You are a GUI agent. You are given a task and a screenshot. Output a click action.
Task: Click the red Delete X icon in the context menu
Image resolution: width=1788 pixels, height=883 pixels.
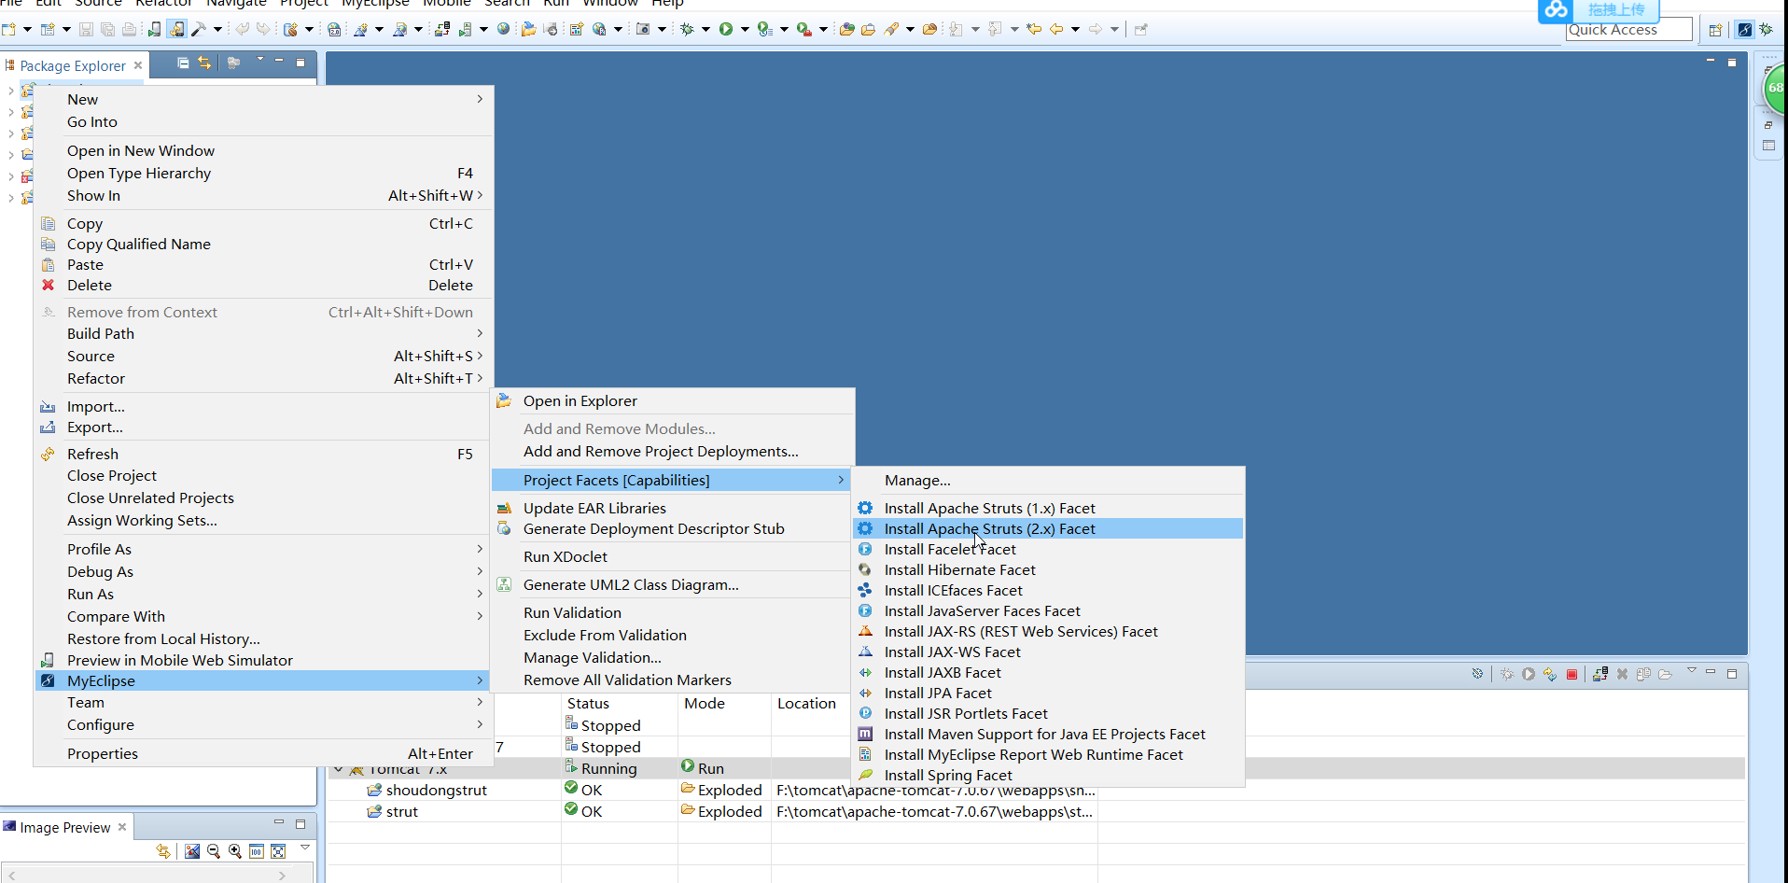tap(49, 286)
